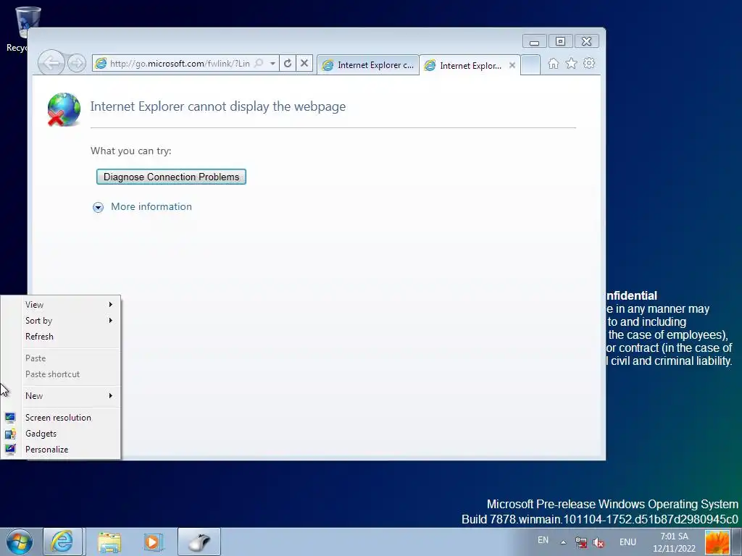Viewport: 742px width, 556px height.
Task: Click the muted volume tray icon
Action: click(599, 542)
